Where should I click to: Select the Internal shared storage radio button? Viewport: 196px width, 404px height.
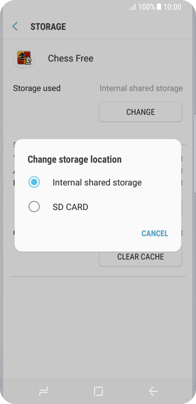click(x=34, y=182)
